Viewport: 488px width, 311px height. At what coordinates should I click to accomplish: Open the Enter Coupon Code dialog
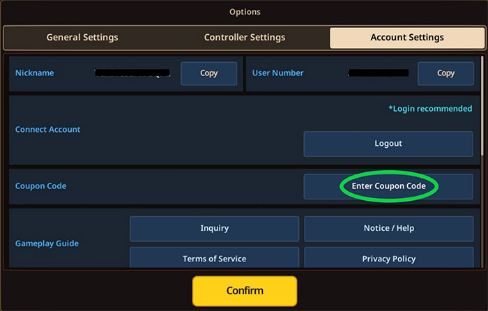[388, 186]
